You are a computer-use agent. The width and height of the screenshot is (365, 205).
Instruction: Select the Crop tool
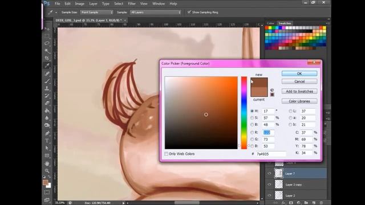click(x=47, y=58)
